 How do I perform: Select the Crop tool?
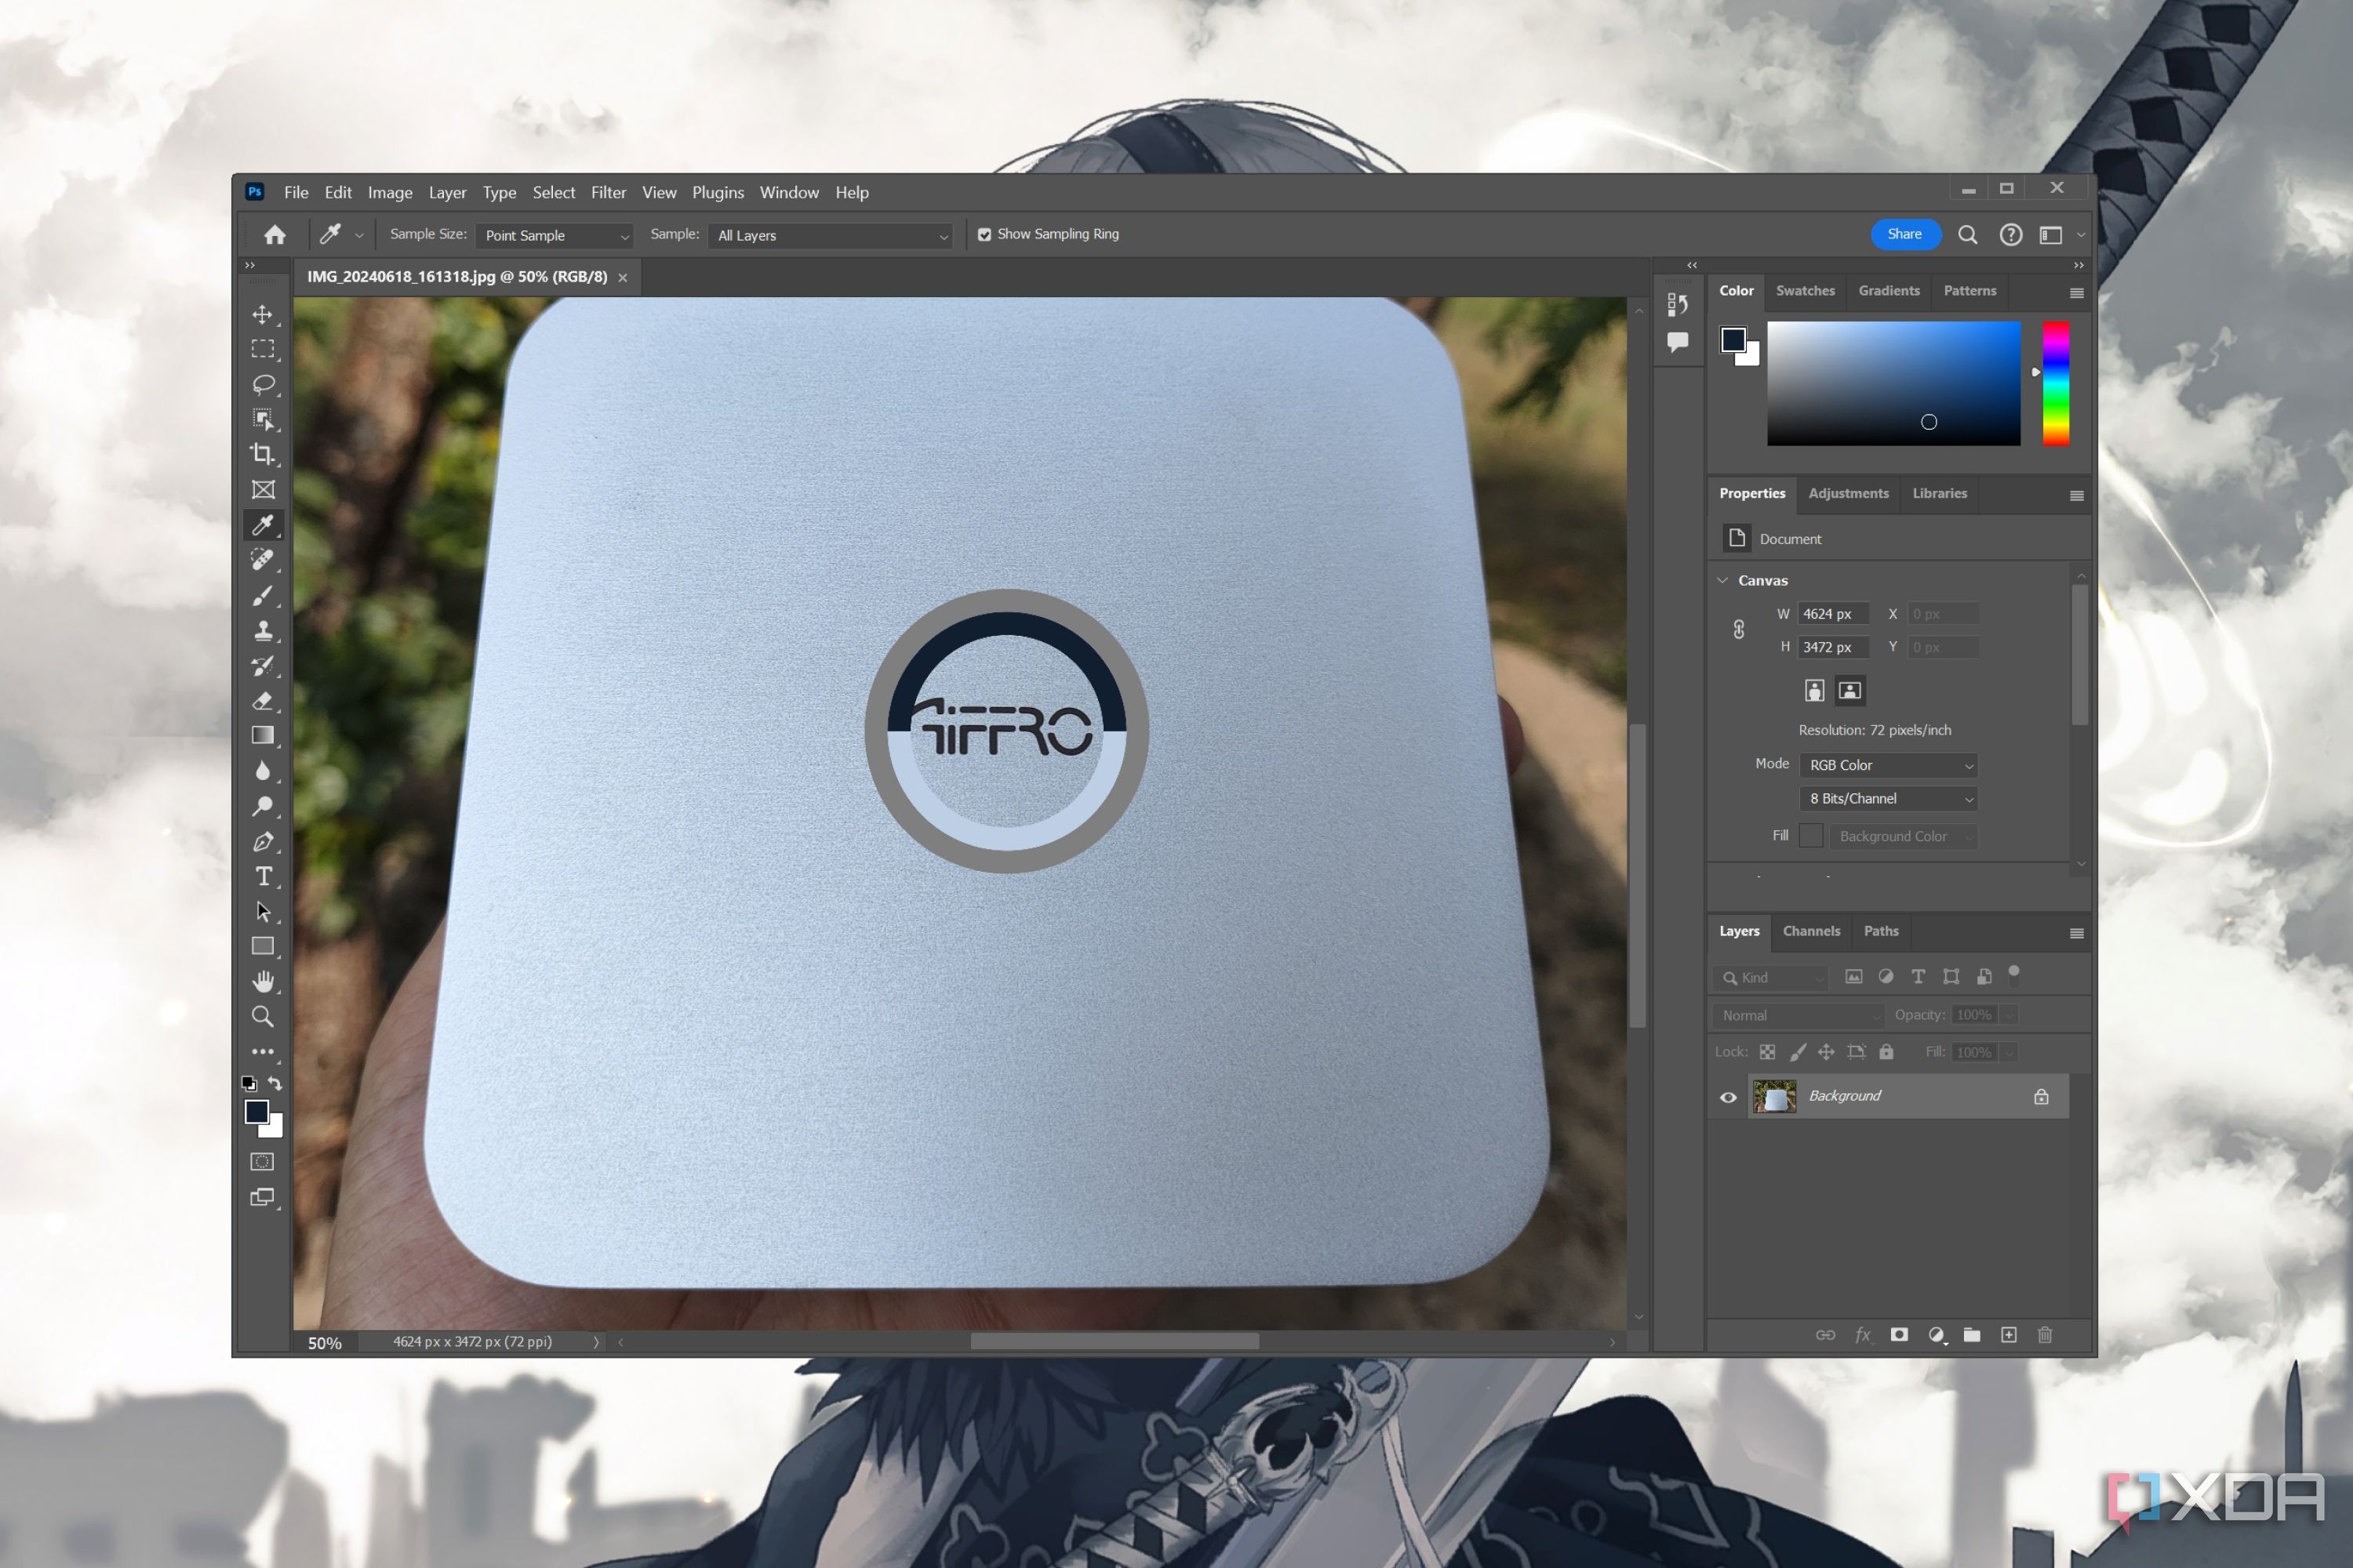262,454
